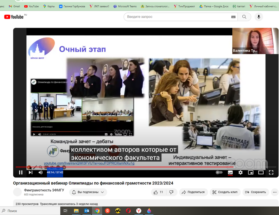This screenshot has width=279, height=215.
Task: Open the Microsoft Teams bookmark
Action: (x=125, y=6)
